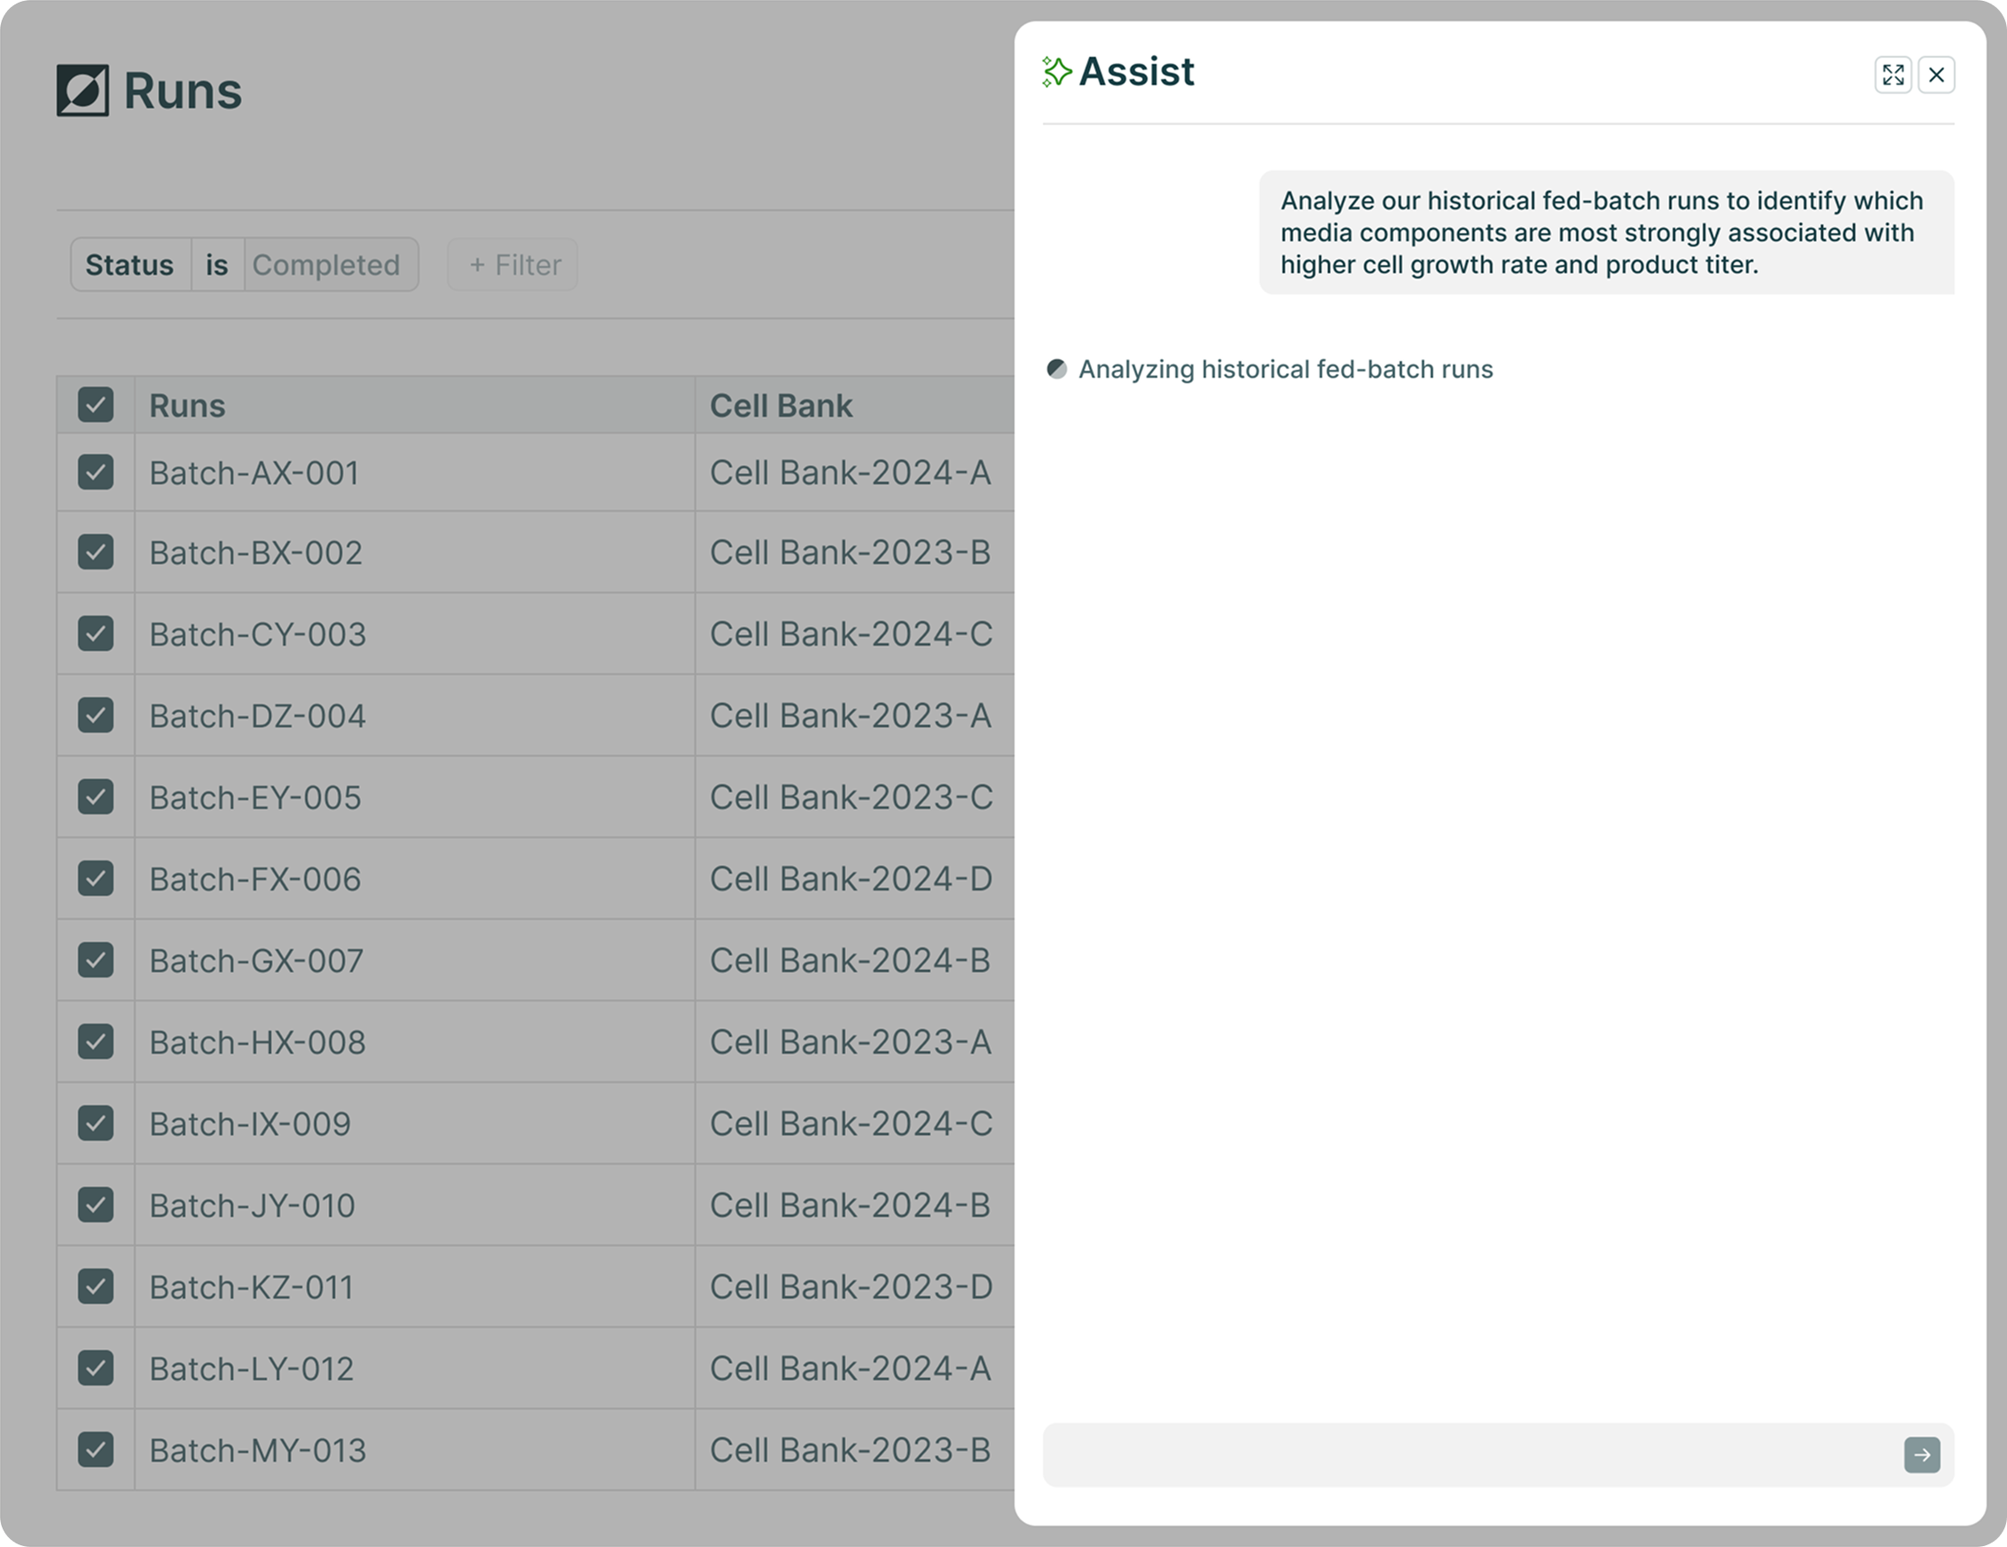Viewport: 2007px width, 1547px height.
Task: Toggle the select-all runs checkbox
Action: [x=96, y=404]
